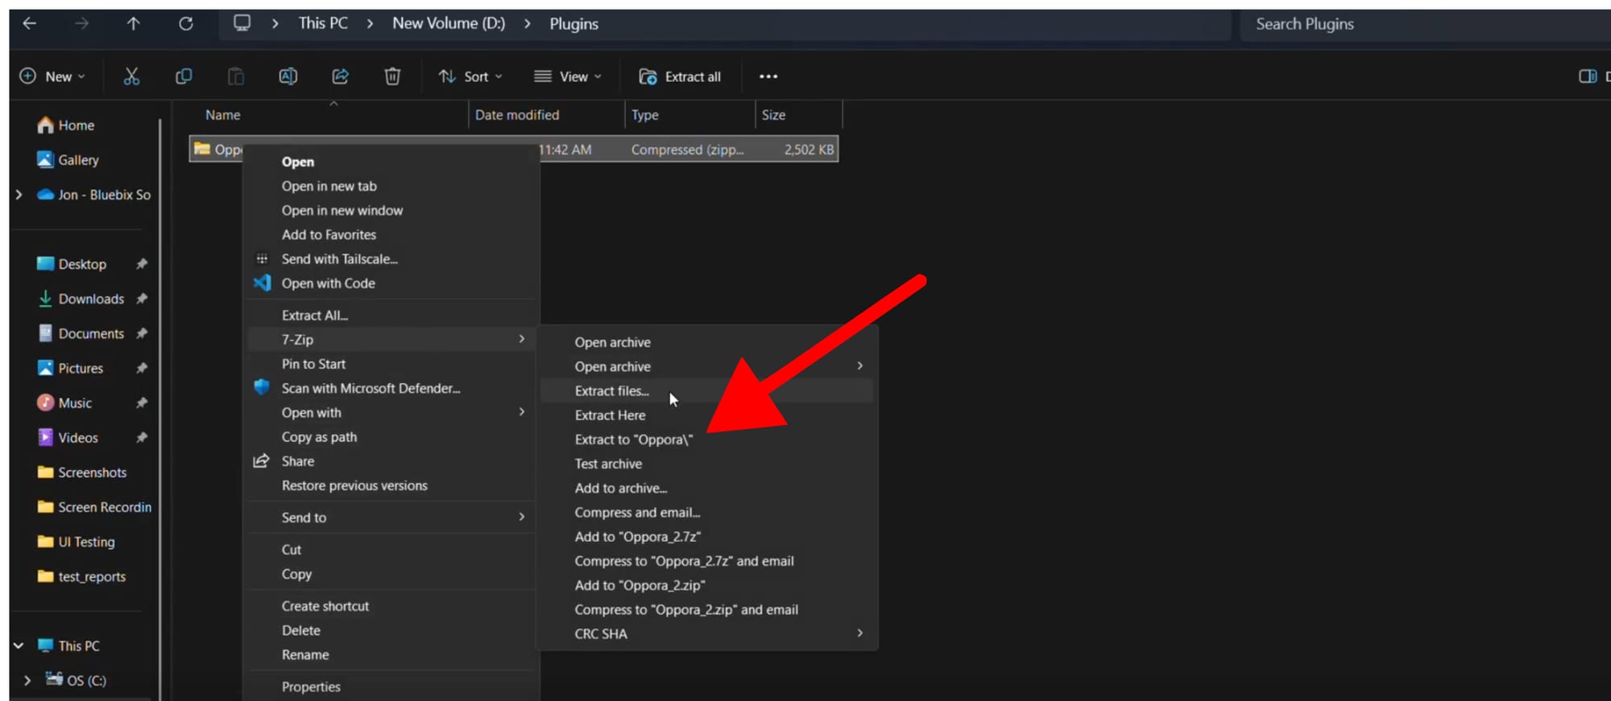Unpin Pictures via its pin icon
Image resolution: width=1611 pixels, height=701 pixels.
[142, 368]
